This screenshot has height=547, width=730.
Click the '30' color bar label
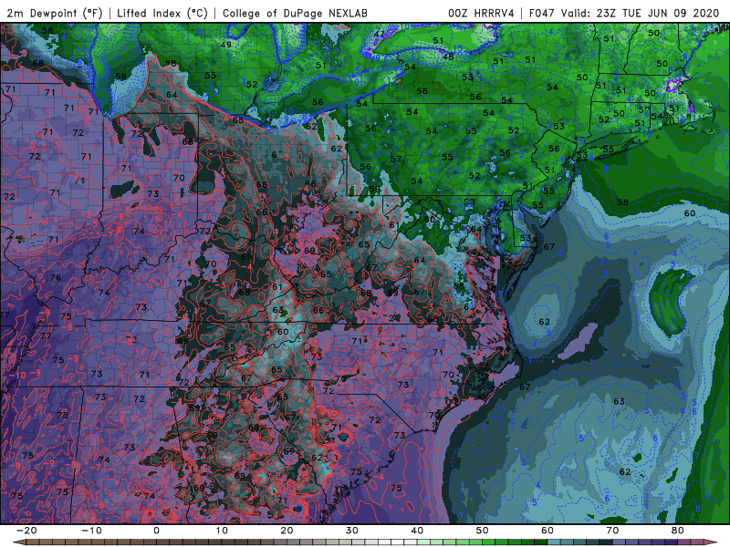(352, 531)
